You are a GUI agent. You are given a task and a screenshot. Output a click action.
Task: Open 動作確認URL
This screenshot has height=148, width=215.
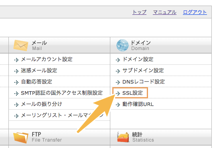point(138,104)
